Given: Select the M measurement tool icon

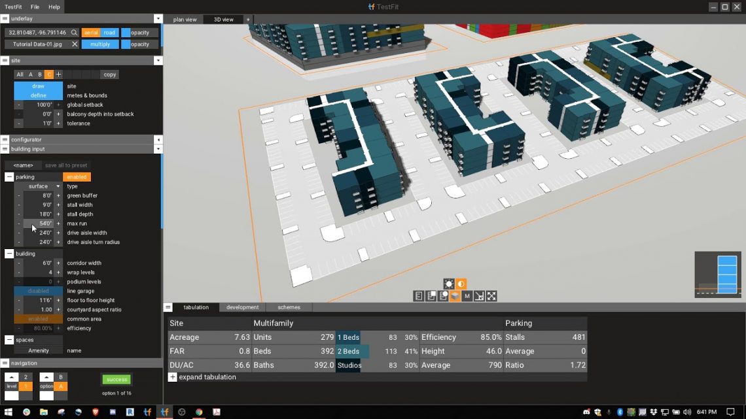Looking at the screenshot, I should click(x=467, y=295).
